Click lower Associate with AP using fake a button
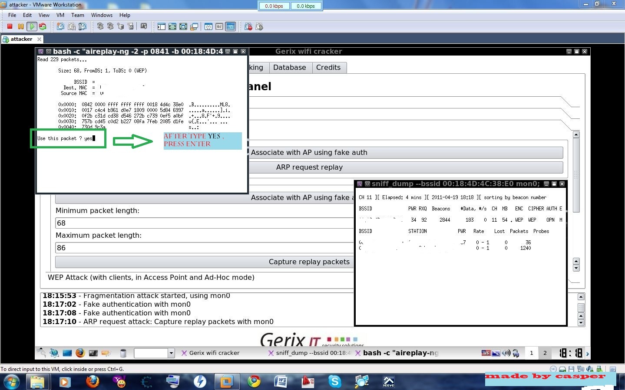The width and height of the screenshot is (625, 390). click(x=205, y=198)
